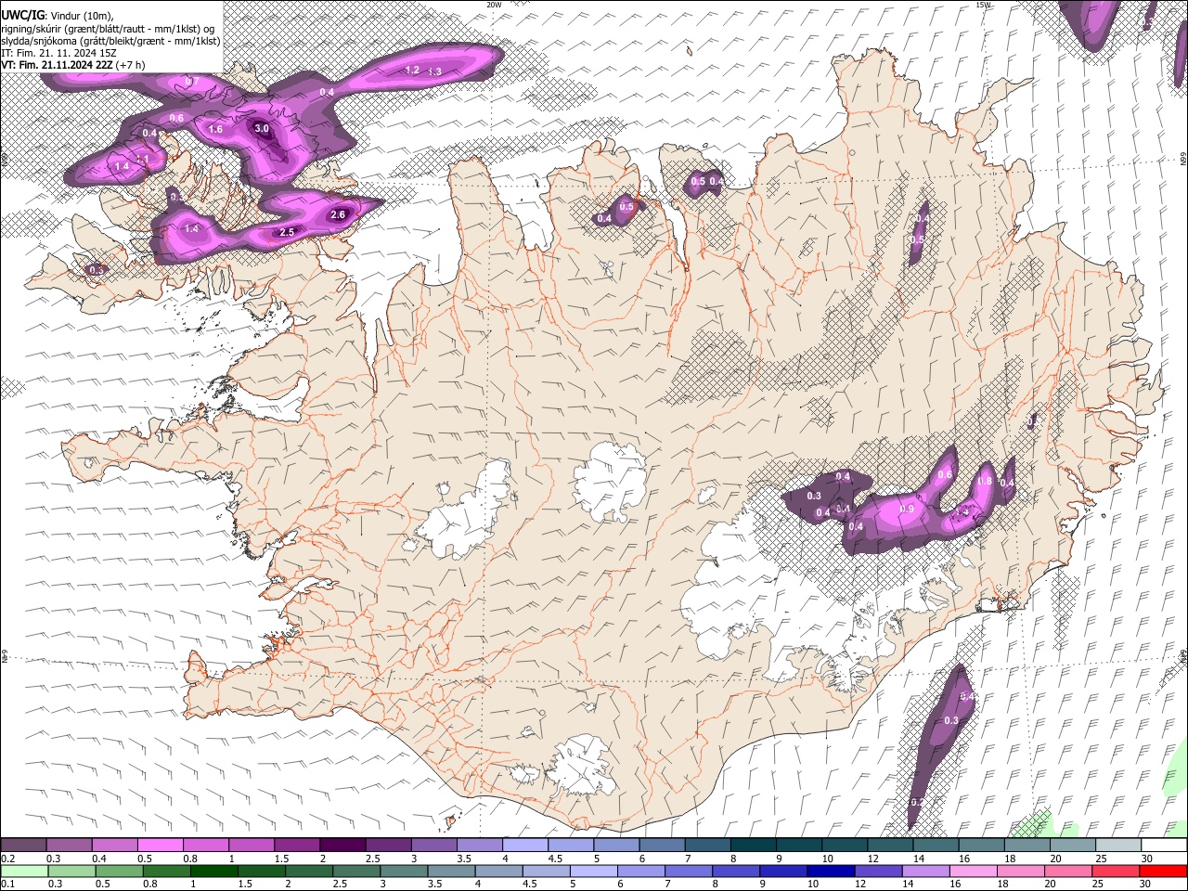The height and width of the screenshot is (891, 1188).
Task: Click the 'slydda/snjókoma' legend description line
Action: point(110,40)
